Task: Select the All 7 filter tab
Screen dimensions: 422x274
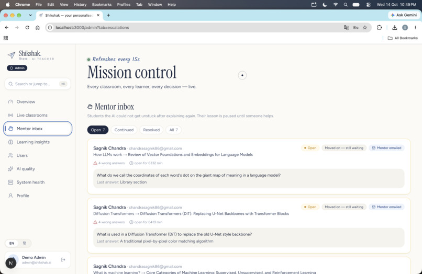Action: 173,130
